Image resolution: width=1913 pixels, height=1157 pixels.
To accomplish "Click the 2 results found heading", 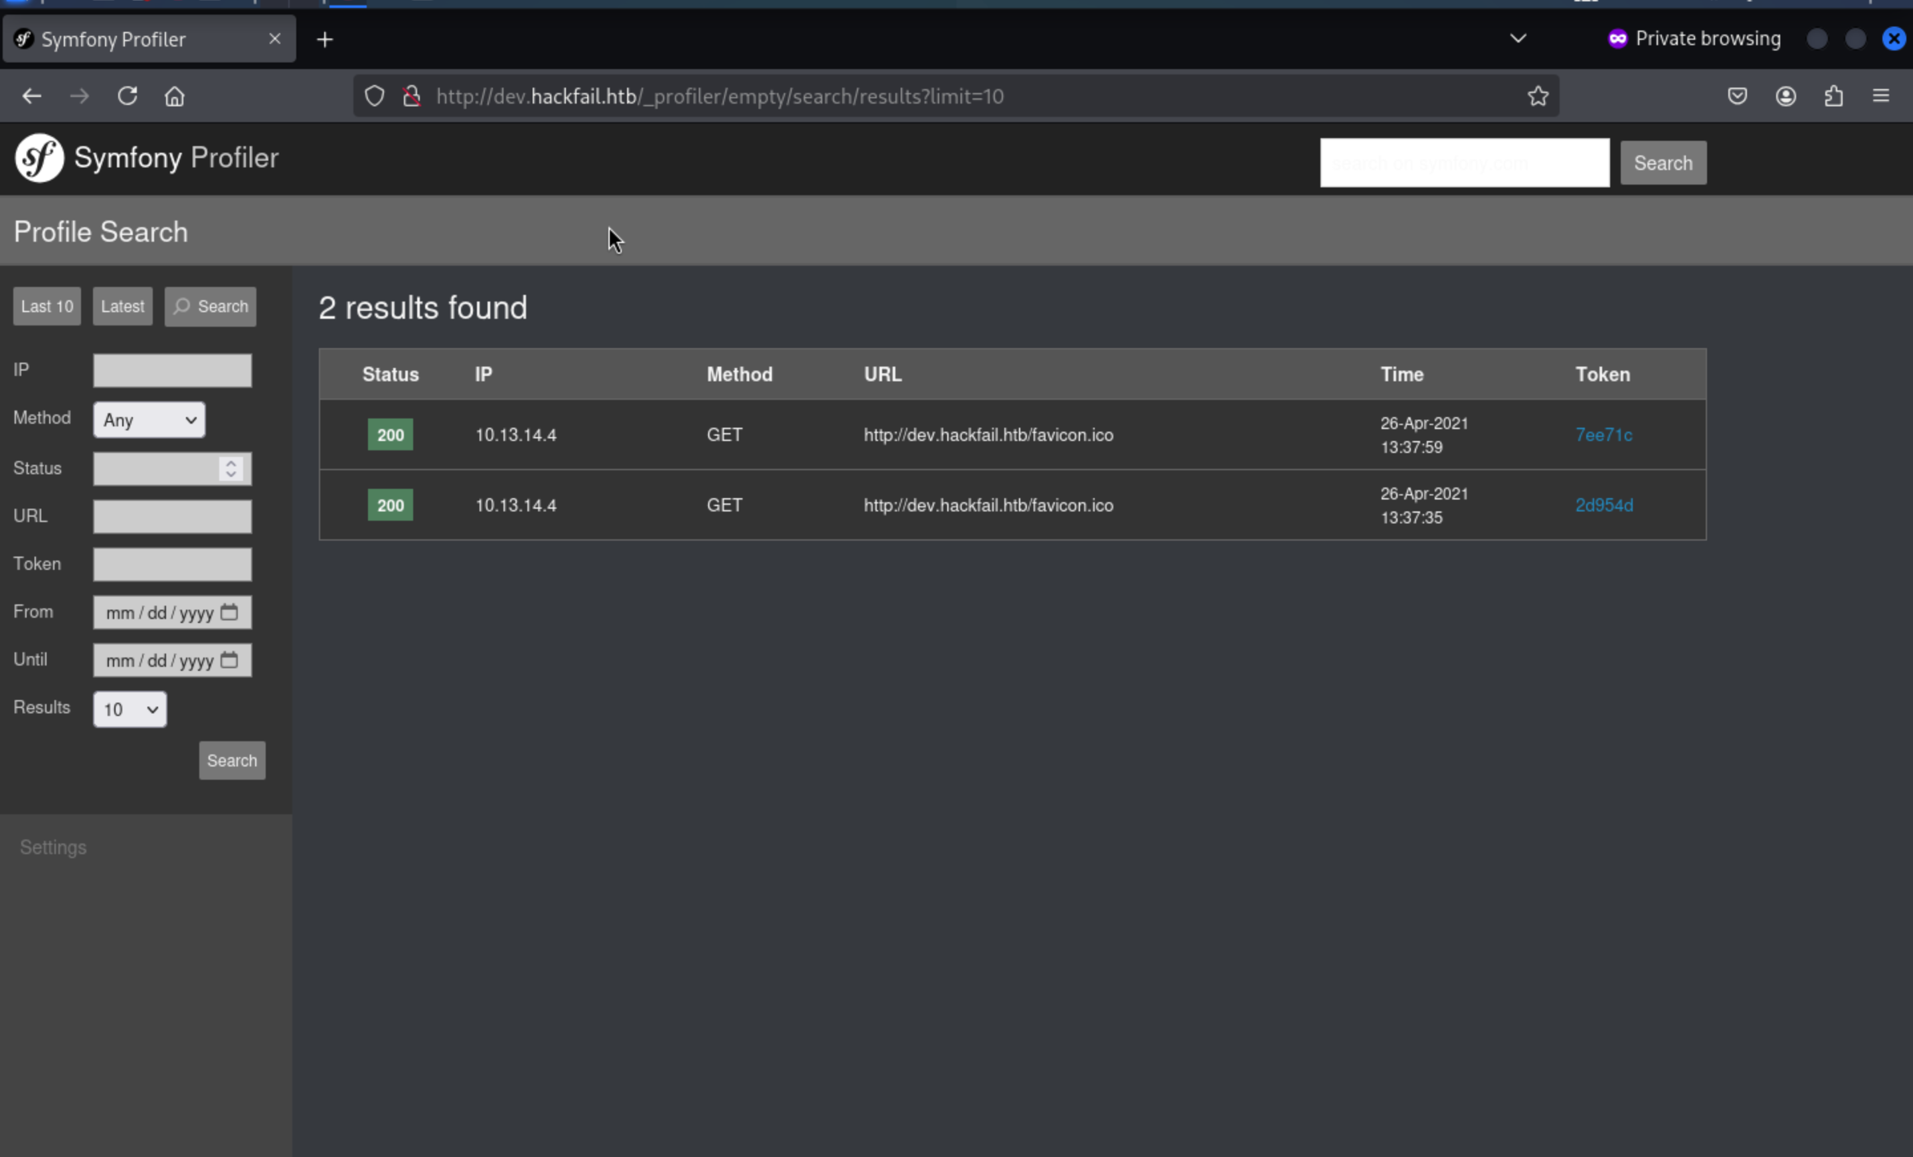I will tap(423, 308).
